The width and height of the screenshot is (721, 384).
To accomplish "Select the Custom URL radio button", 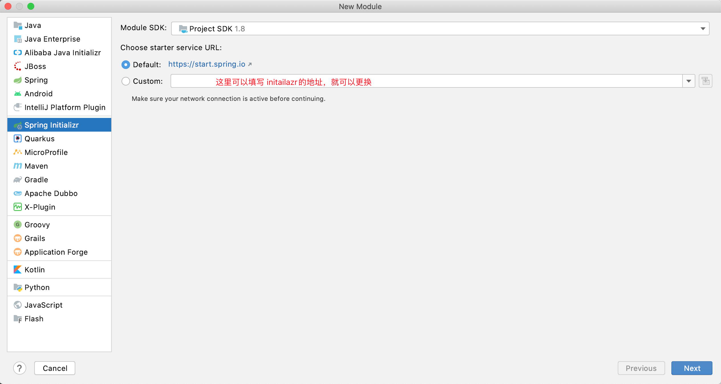I will pyautogui.click(x=126, y=81).
